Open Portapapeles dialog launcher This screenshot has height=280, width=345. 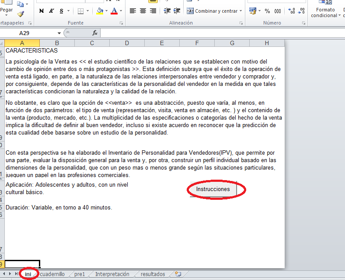point(30,23)
